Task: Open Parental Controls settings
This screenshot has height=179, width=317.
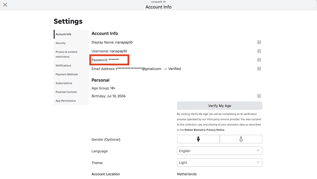Action: click(66, 92)
